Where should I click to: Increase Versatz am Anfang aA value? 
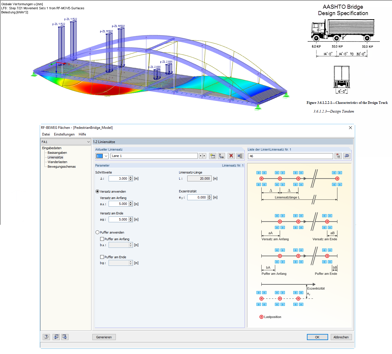pyautogui.click(x=131, y=203)
